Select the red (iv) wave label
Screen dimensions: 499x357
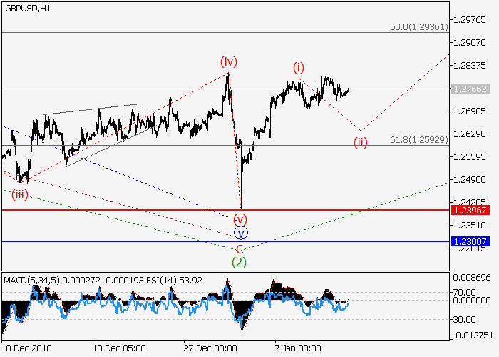point(228,61)
